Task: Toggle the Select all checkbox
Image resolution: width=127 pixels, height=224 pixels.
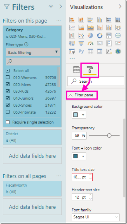Action: tap(8, 70)
